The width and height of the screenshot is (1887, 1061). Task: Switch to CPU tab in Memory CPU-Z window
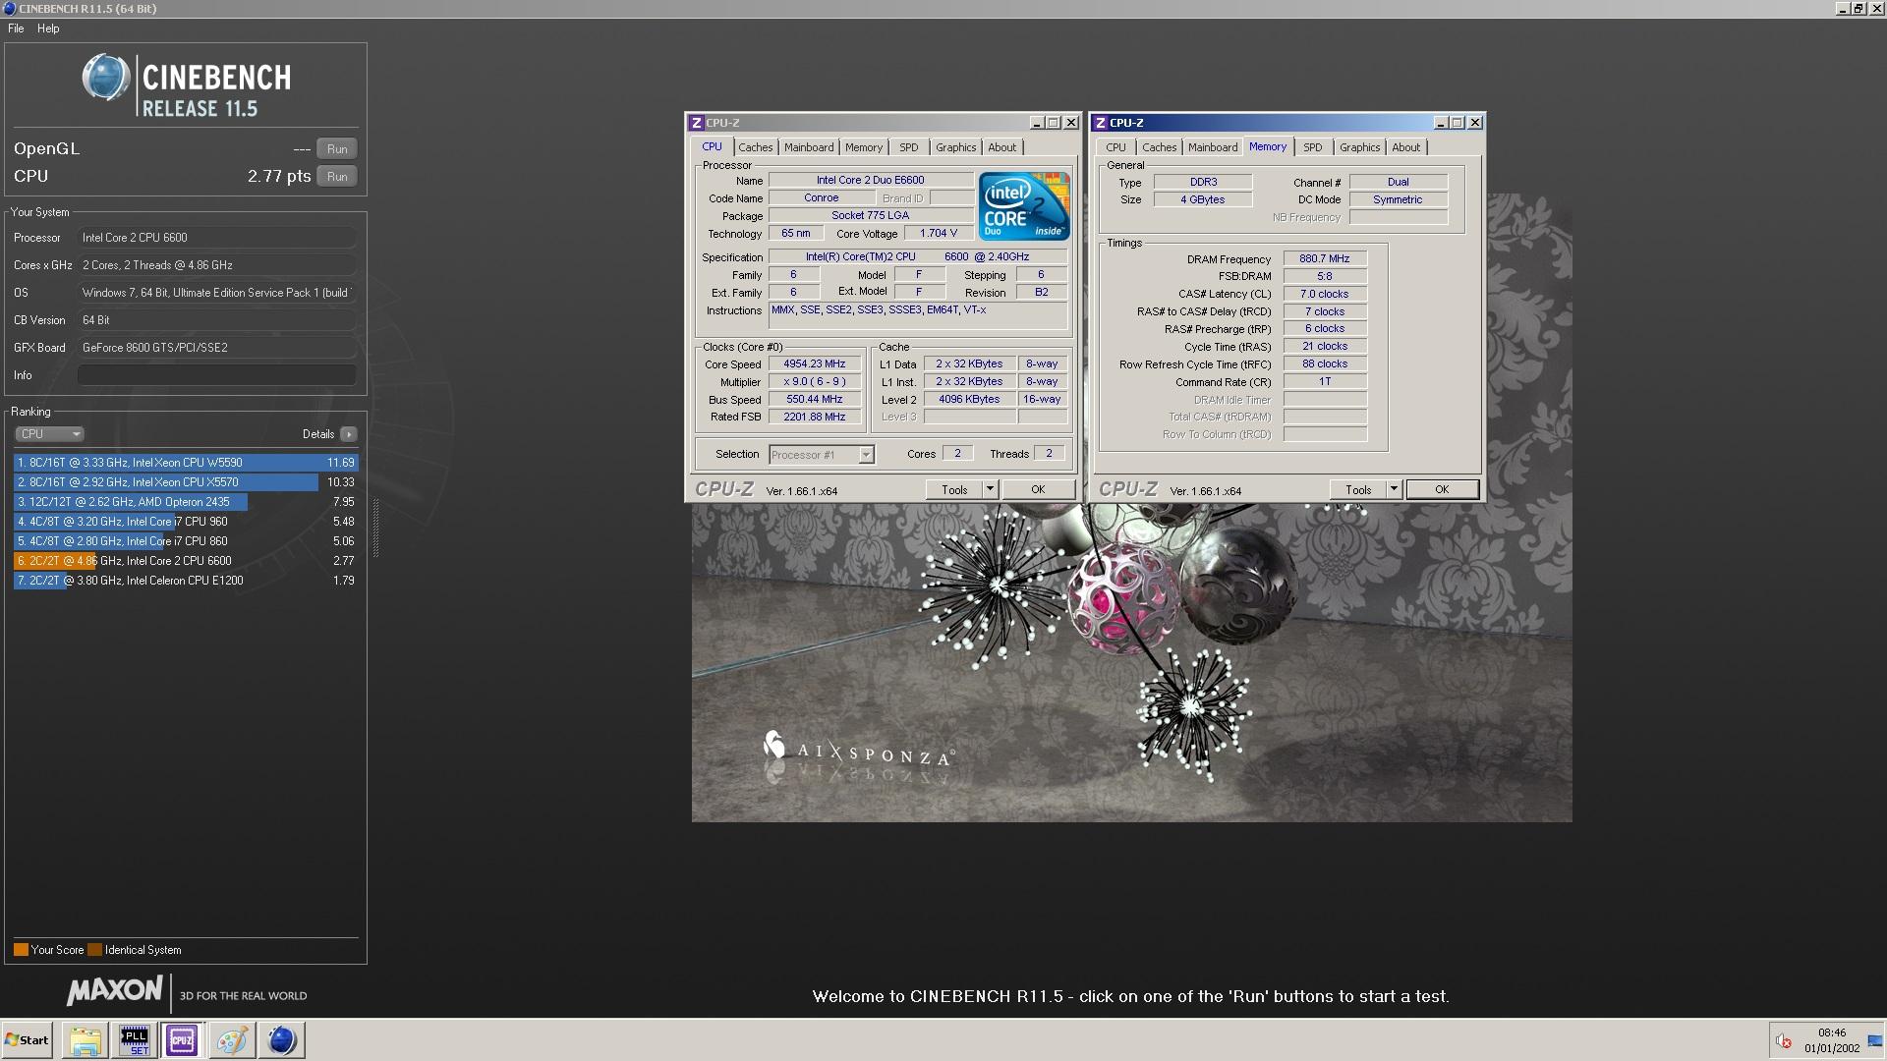pyautogui.click(x=1115, y=147)
